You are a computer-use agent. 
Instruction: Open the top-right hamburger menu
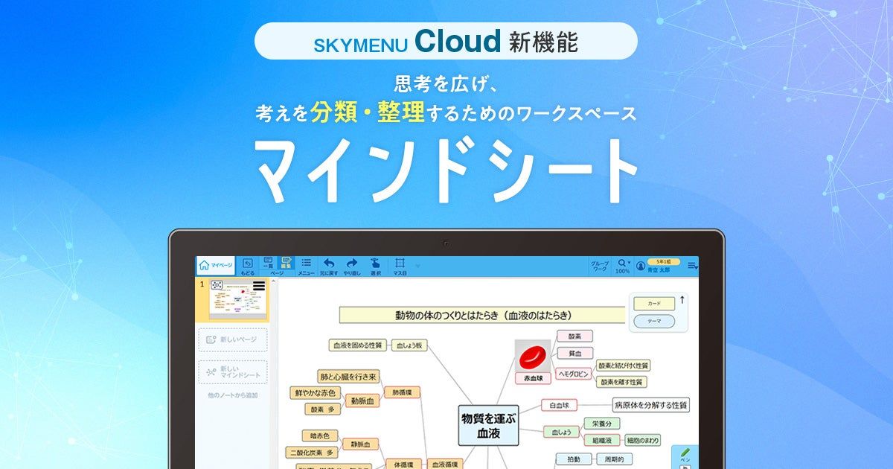tap(692, 266)
